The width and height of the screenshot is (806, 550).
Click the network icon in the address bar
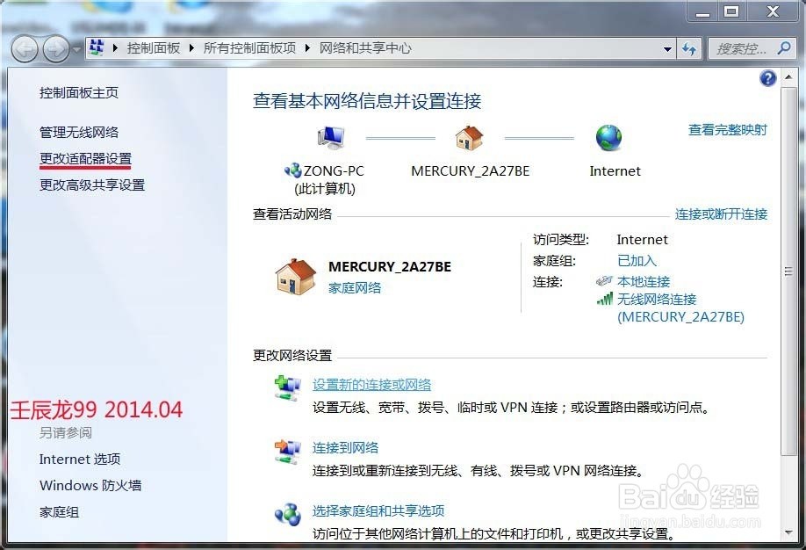[97, 47]
